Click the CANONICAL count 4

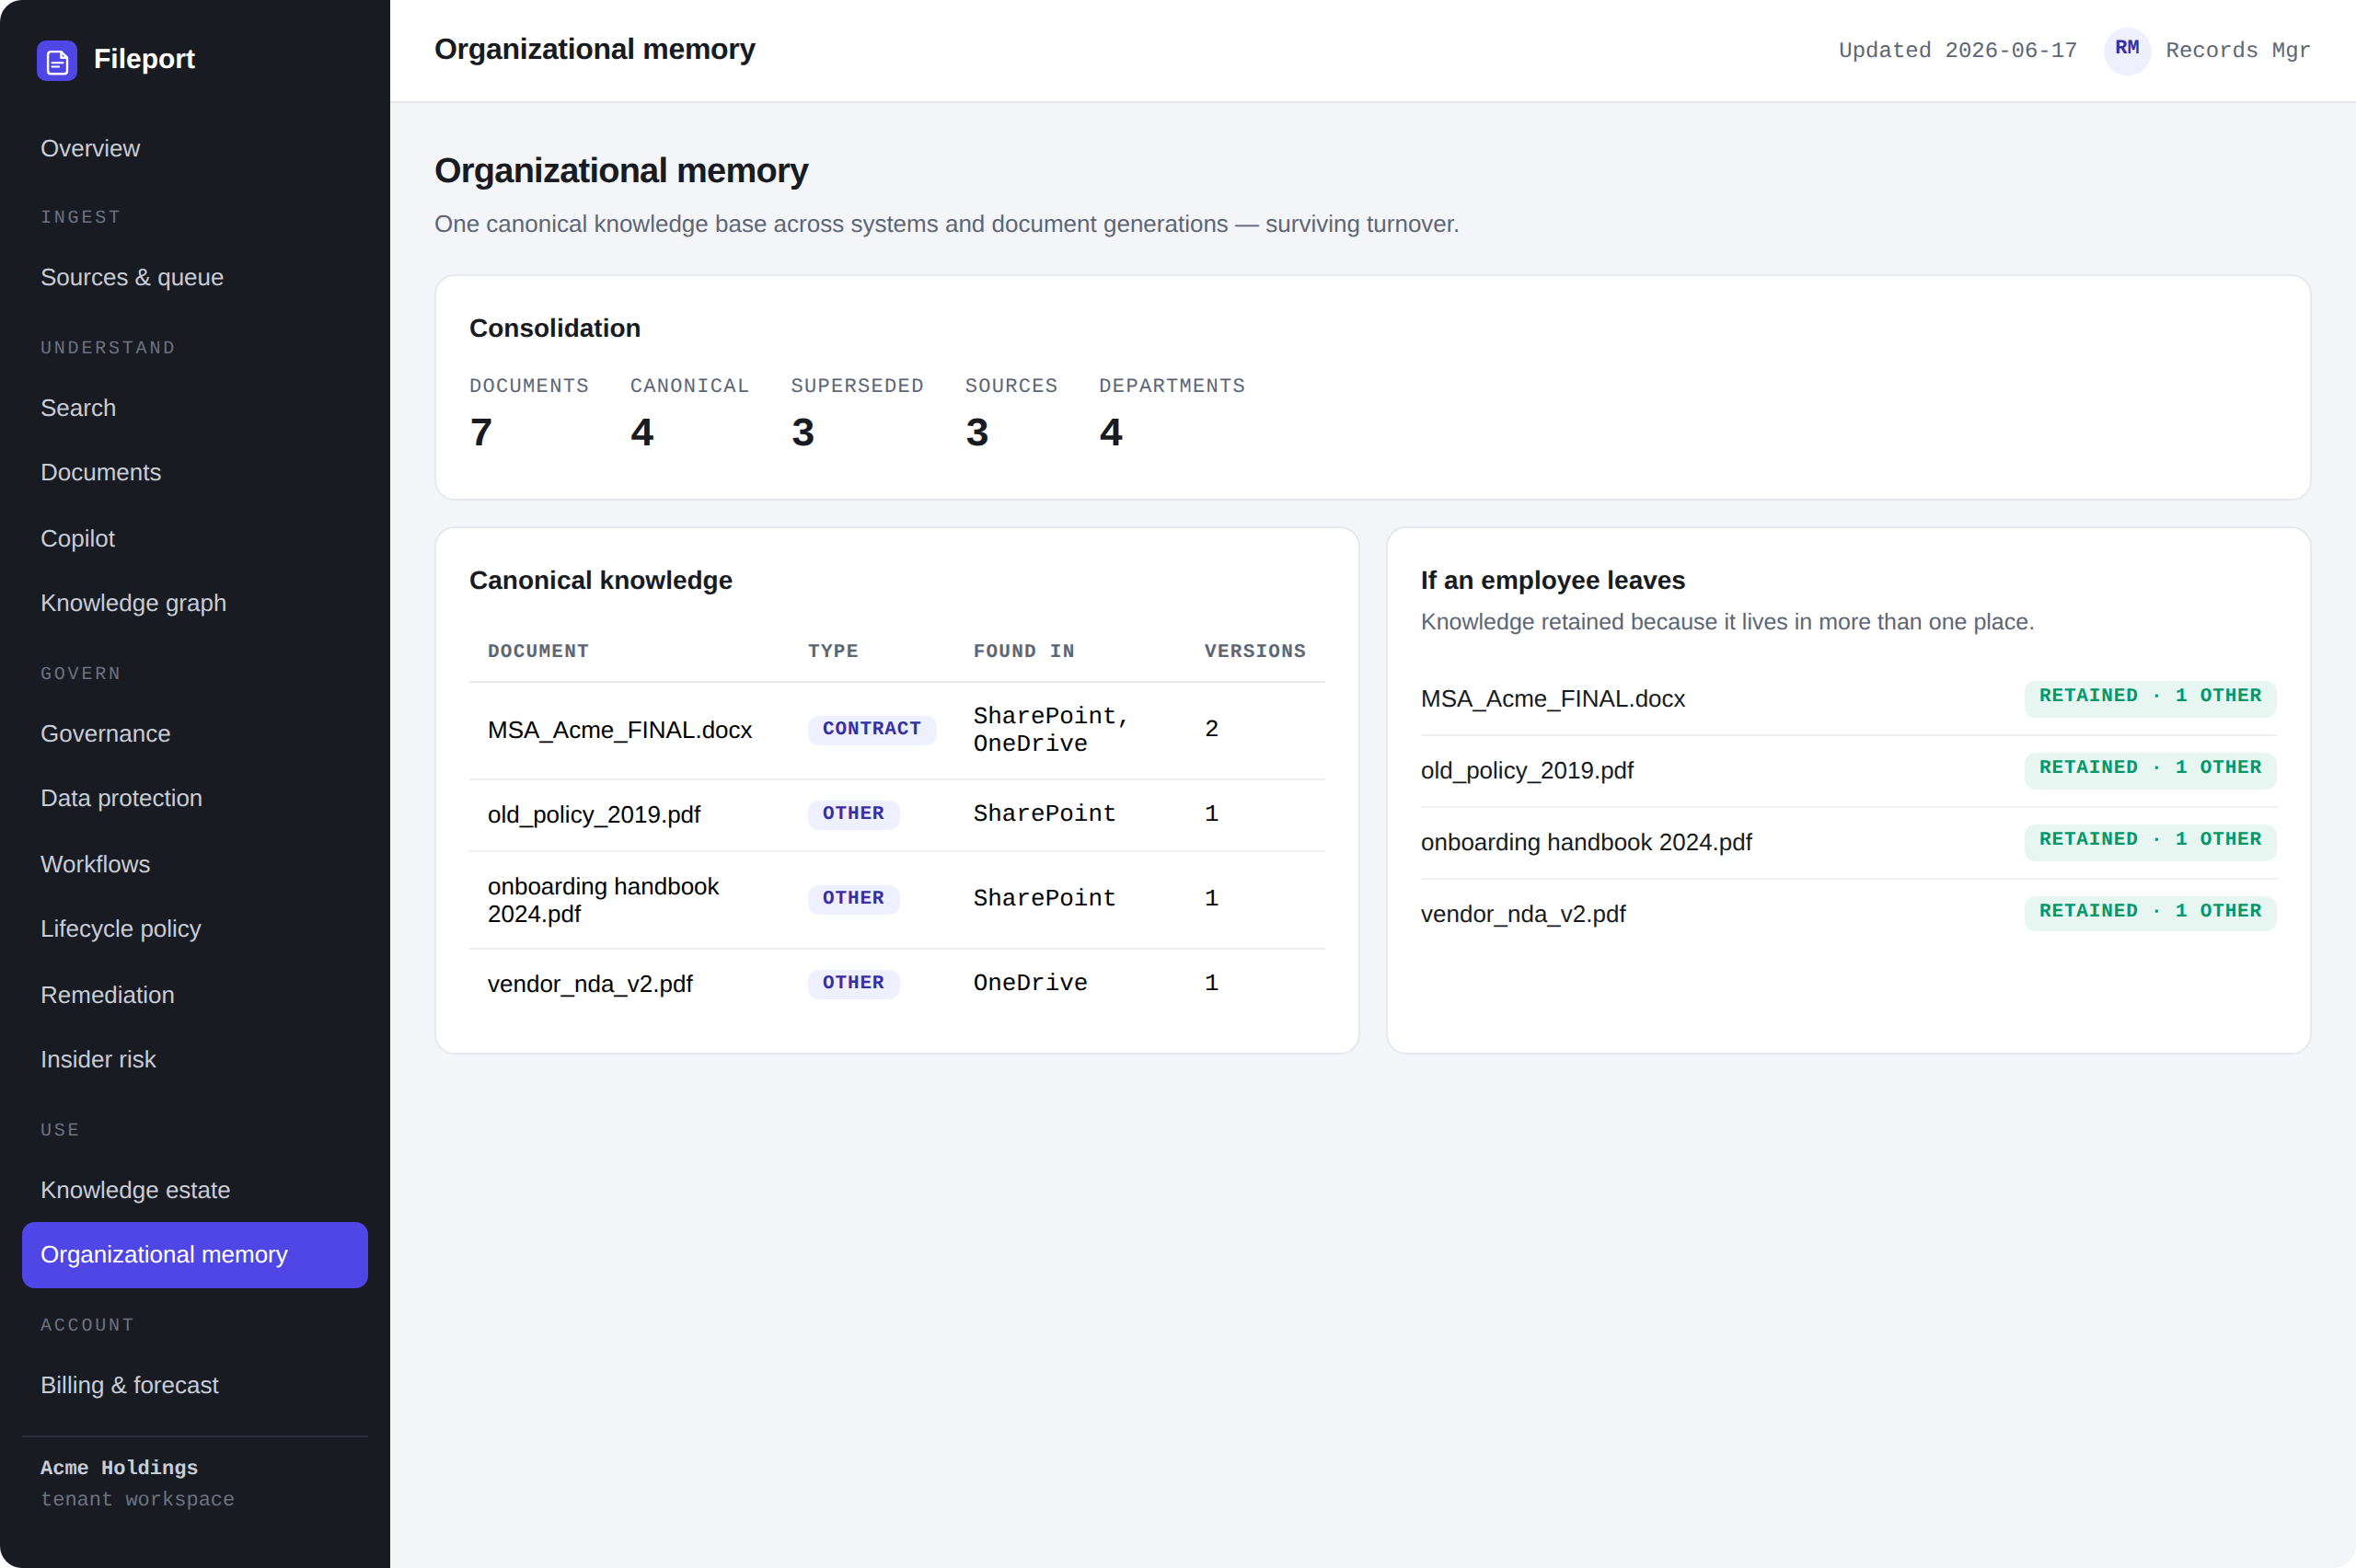tap(642, 432)
